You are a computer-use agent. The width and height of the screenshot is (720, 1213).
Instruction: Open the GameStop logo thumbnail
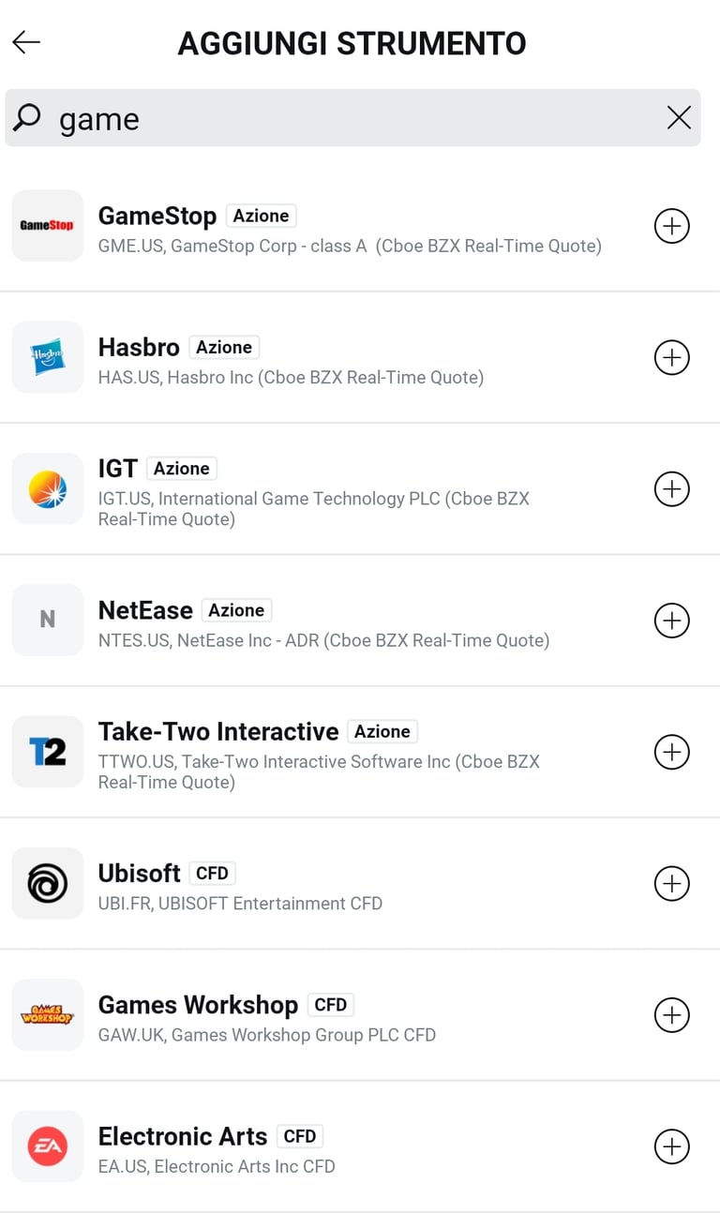pyautogui.click(x=47, y=226)
